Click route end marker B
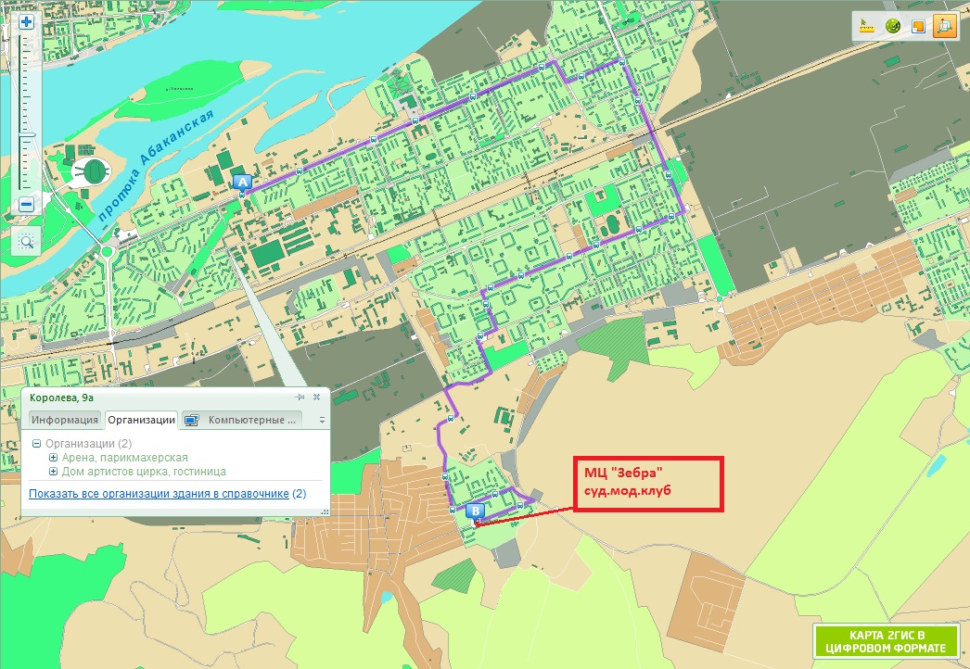 pyautogui.click(x=475, y=511)
